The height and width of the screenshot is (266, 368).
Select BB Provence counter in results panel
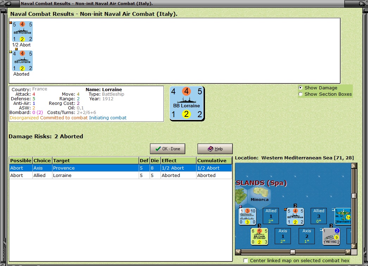22,32
